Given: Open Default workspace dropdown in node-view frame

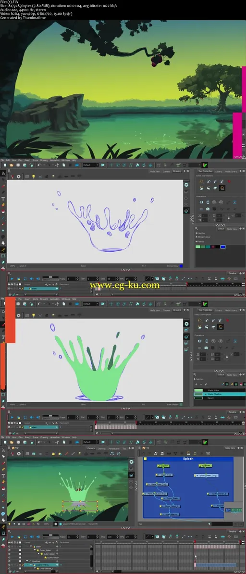Looking at the screenshot, I should click(91, 442).
